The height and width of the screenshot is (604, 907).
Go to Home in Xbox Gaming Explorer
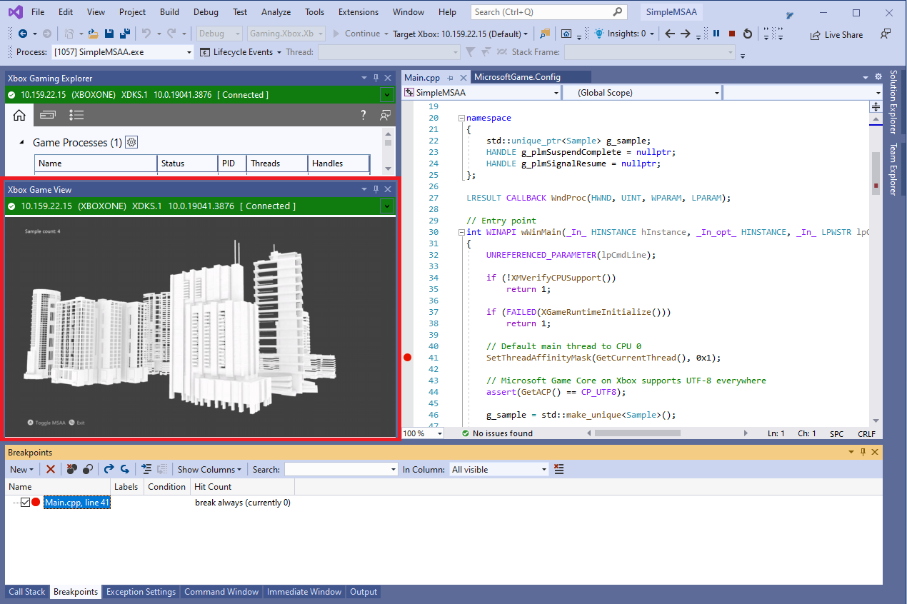19,114
